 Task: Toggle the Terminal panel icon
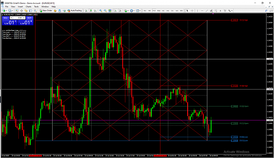pyautogui.click(x=31, y=11)
